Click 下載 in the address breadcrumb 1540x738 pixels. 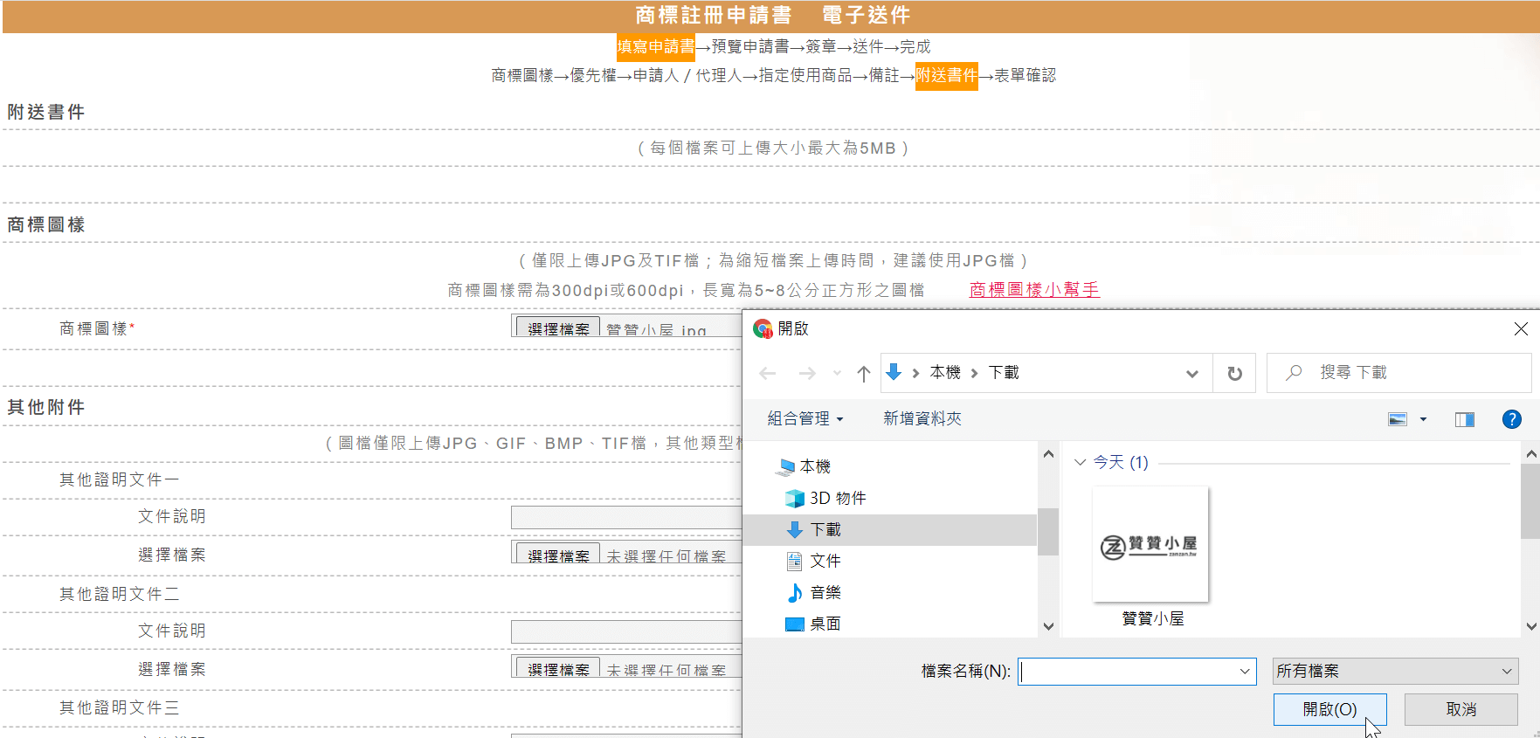(x=1004, y=373)
